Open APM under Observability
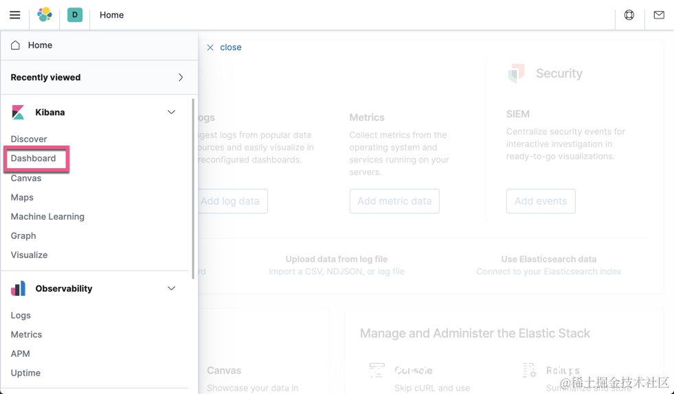 pyautogui.click(x=20, y=354)
